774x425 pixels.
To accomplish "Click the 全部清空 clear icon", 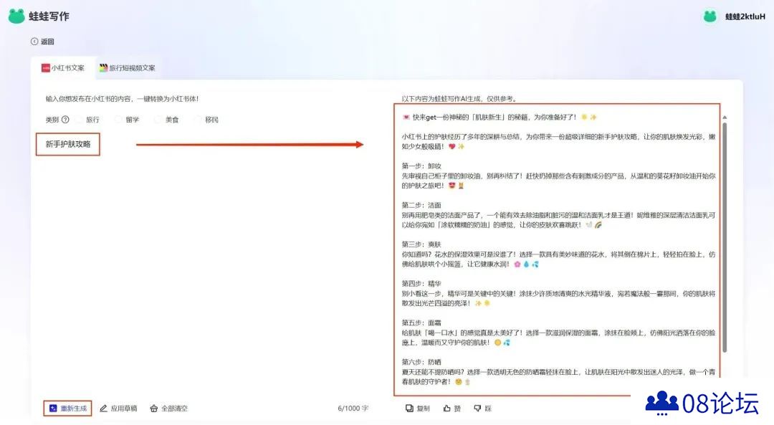I will pos(153,409).
